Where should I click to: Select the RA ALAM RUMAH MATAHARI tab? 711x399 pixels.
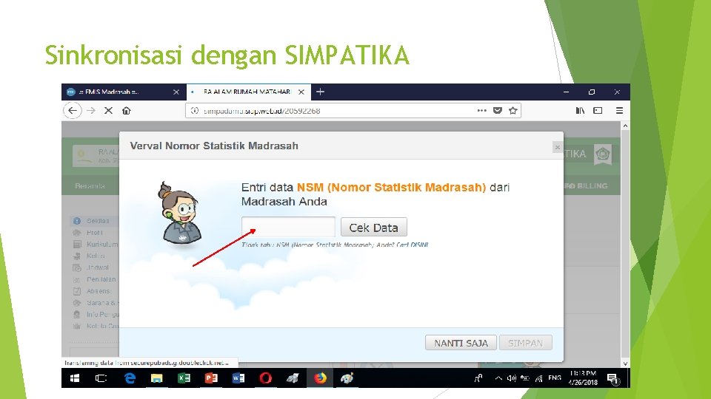pyautogui.click(x=249, y=92)
